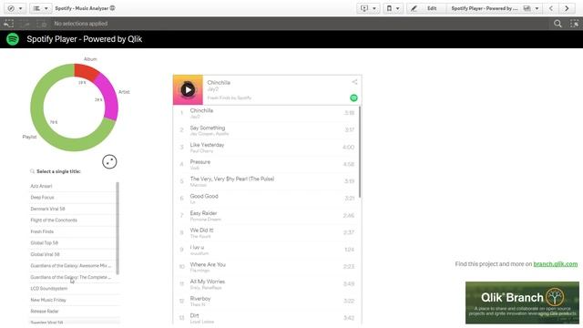583x328 pixels.
Task: Select track 1 'Chinchilla' in the track list
Action: click(x=266, y=113)
